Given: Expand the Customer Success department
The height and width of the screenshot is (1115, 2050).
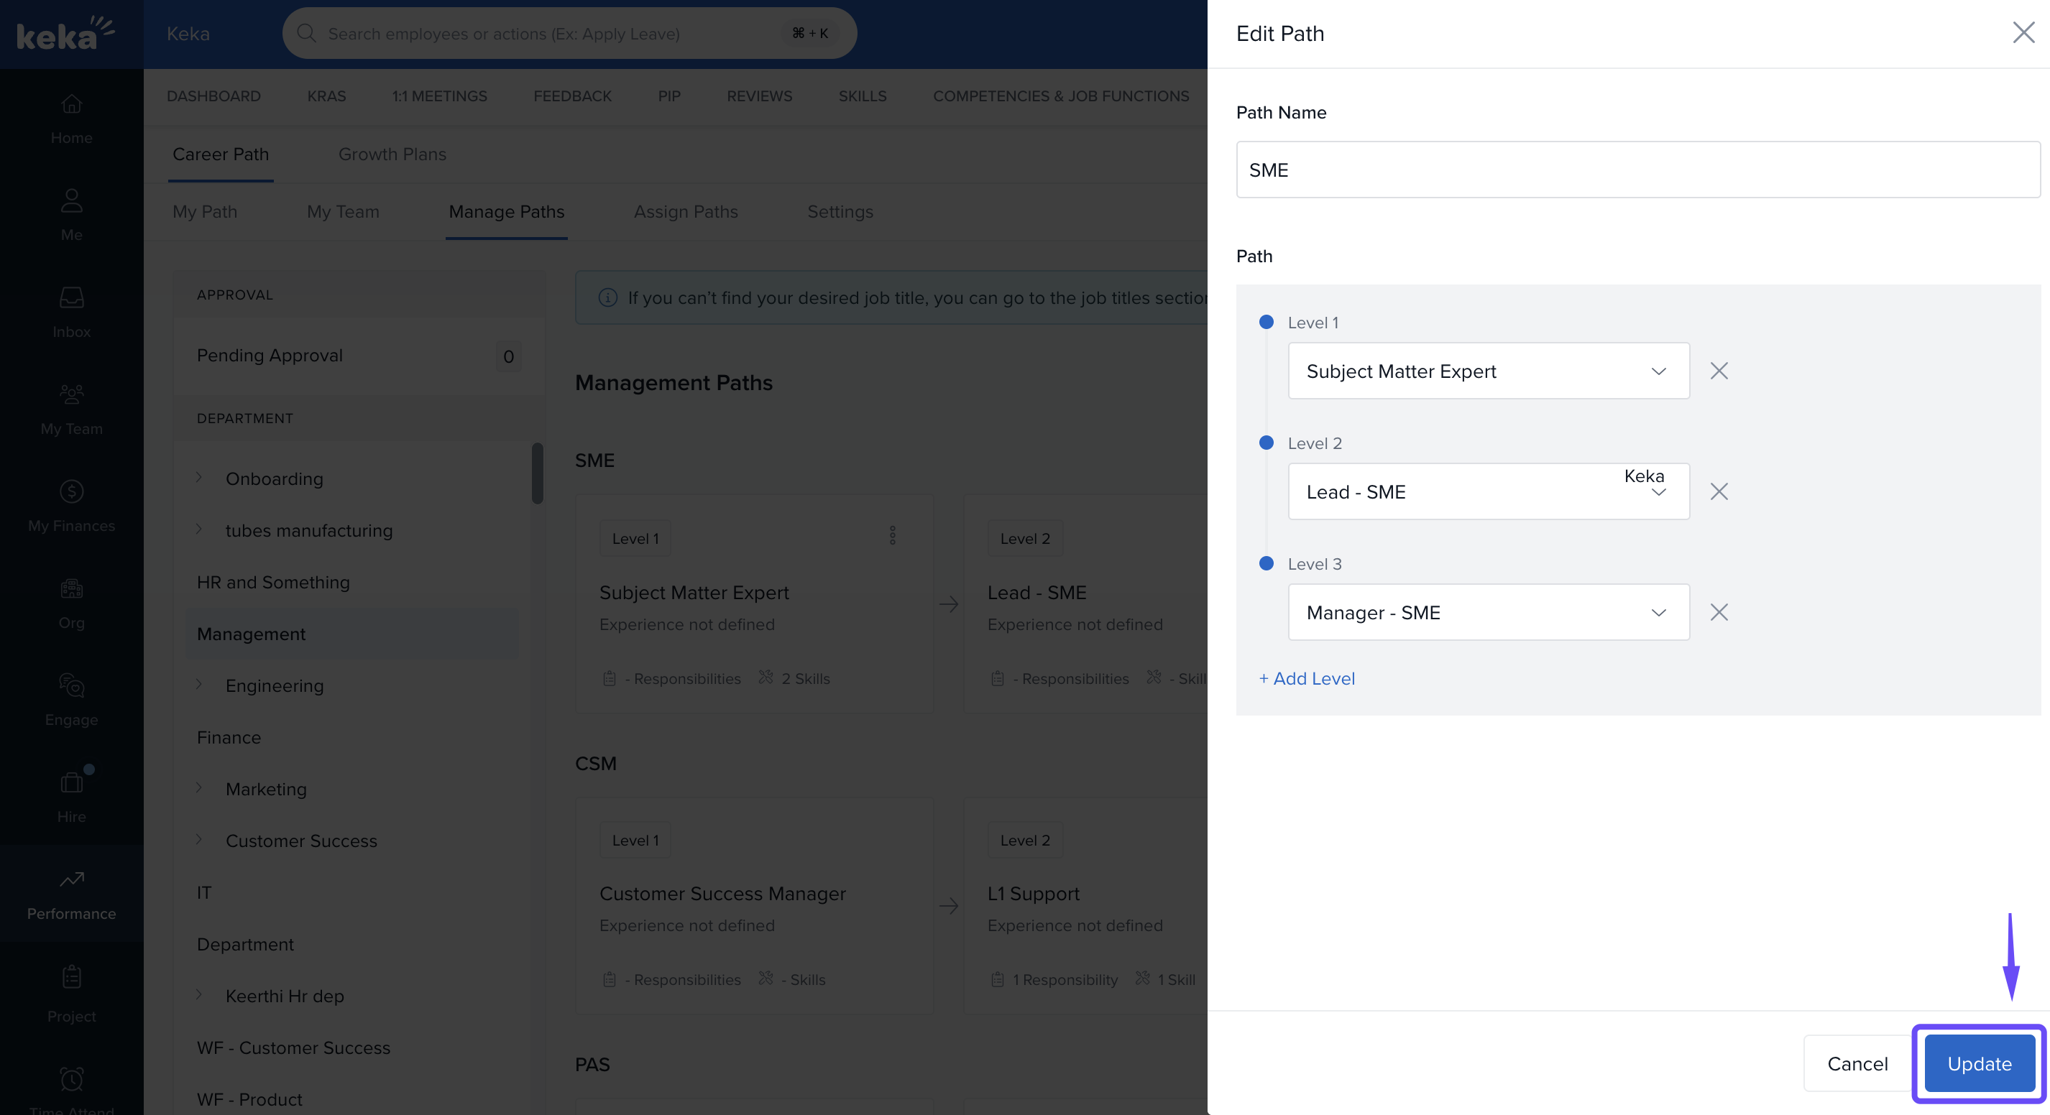Looking at the screenshot, I should pyautogui.click(x=199, y=840).
